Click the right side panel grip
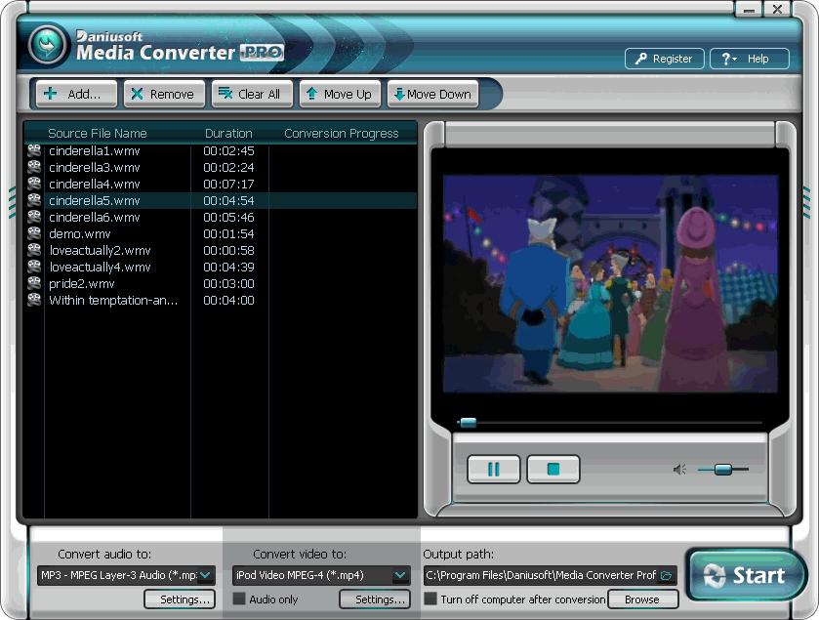The width and height of the screenshot is (819, 620). point(807,203)
